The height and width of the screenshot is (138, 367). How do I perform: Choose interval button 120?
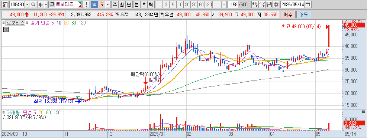pos(208,4)
